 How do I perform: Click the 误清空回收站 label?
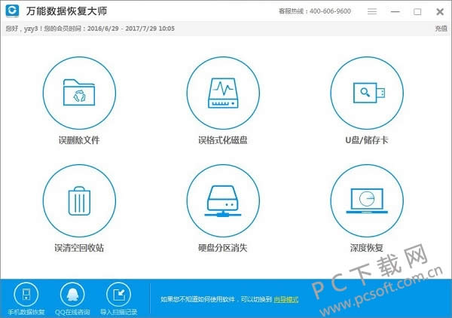79,248
